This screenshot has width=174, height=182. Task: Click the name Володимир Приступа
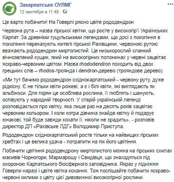tap(98, 126)
